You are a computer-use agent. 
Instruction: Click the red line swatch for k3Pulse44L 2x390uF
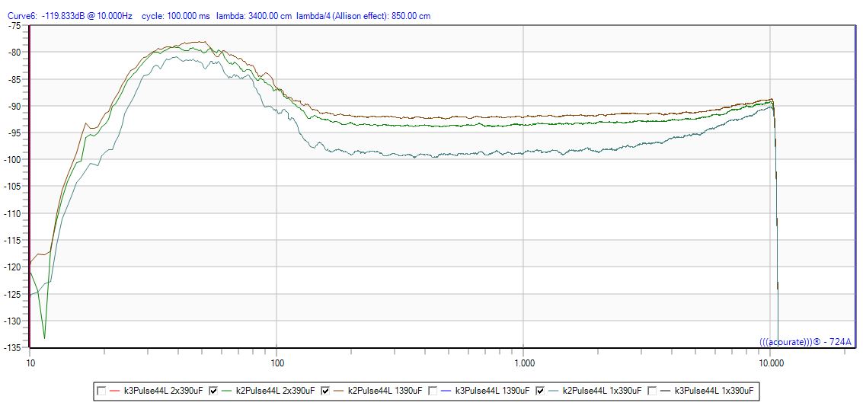pyautogui.click(x=114, y=391)
